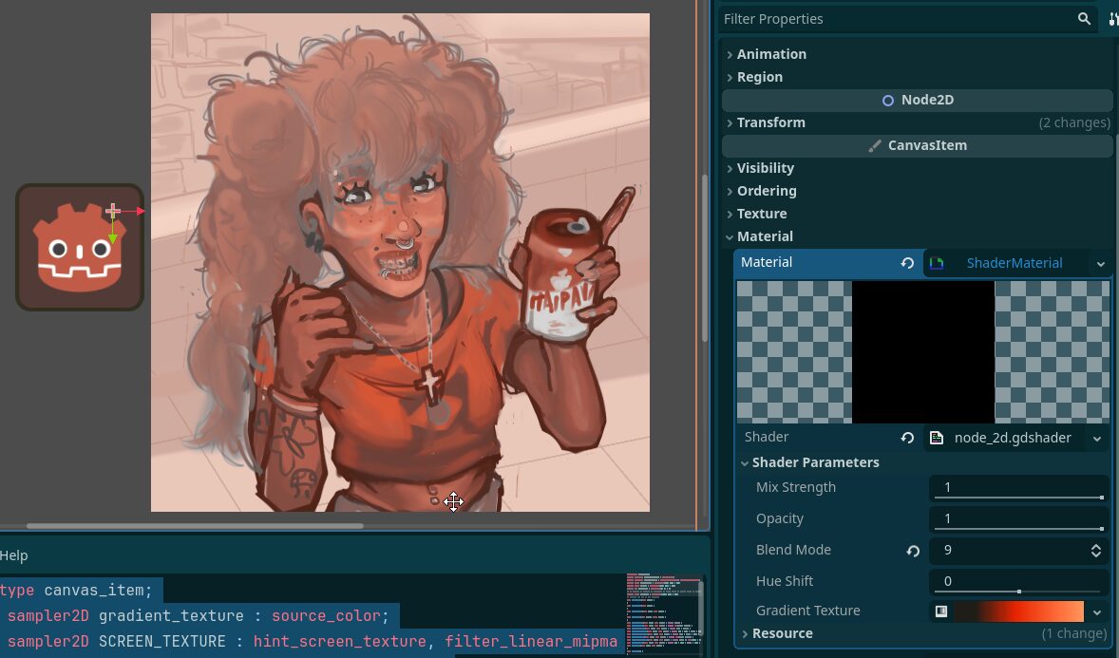Click the Blend Mode label
Viewport: 1119px width, 658px height.
(793, 550)
